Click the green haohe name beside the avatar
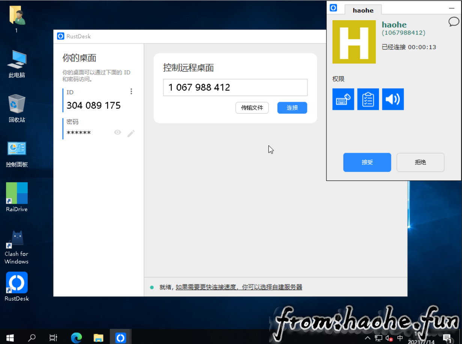 click(394, 25)
